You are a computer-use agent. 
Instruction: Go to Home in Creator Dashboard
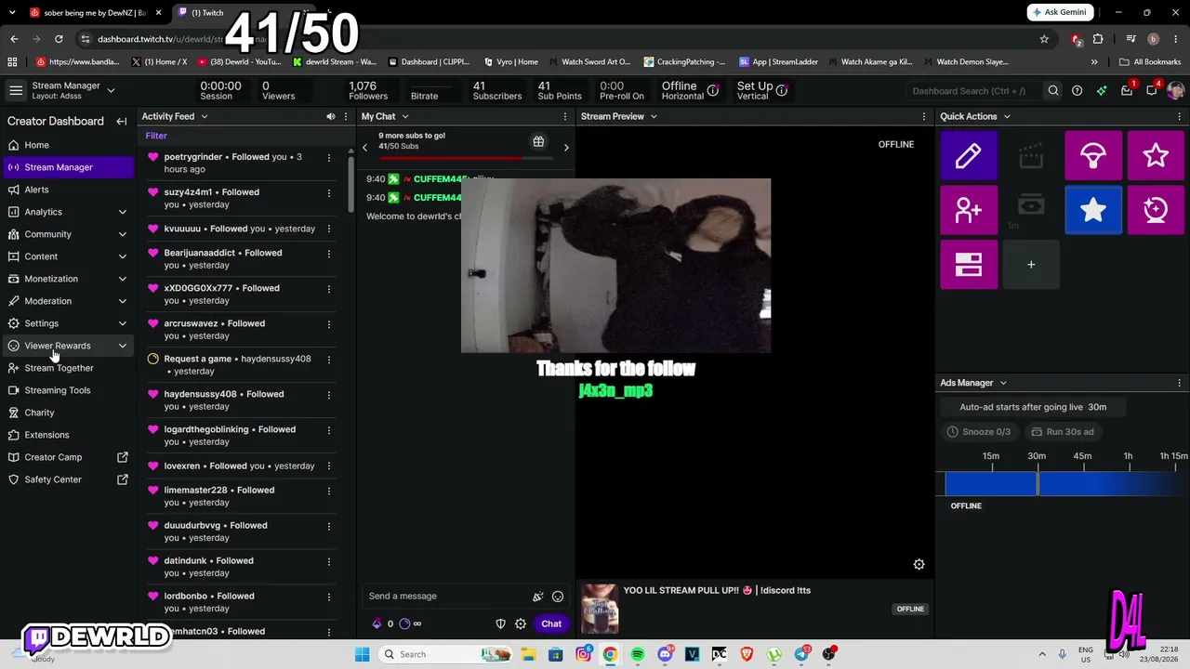67,145
